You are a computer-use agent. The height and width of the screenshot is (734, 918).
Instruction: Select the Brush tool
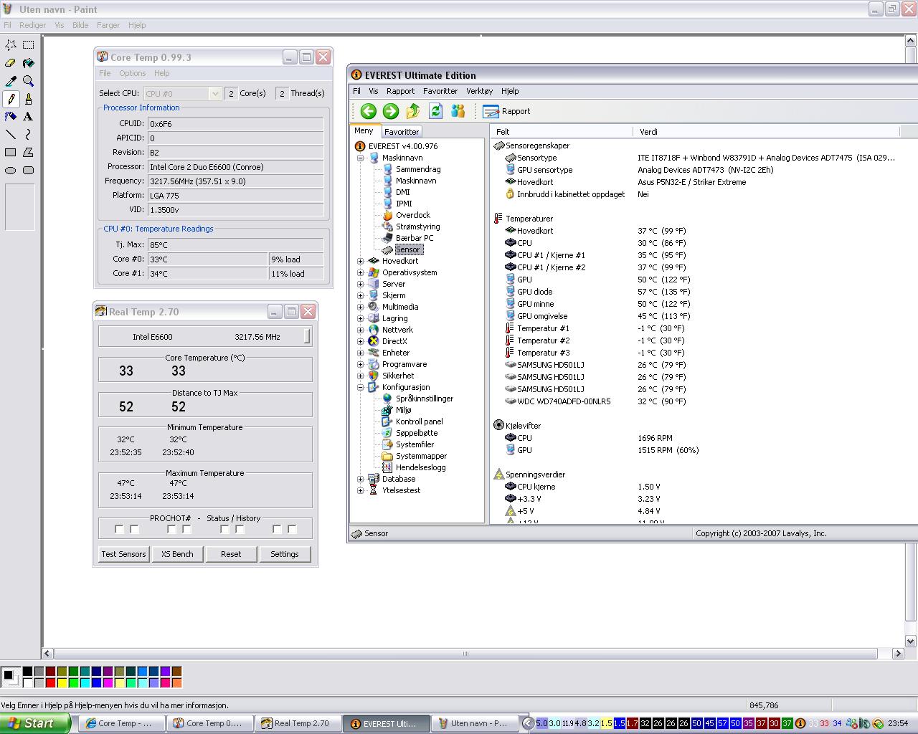pyautogui.click(x=28, y=98)
